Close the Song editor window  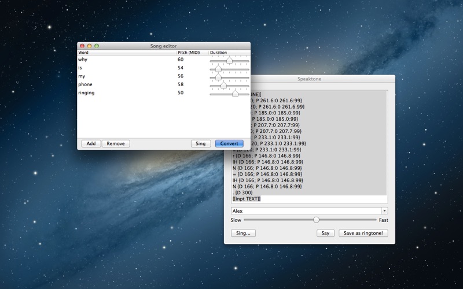[x=82, y=46]
